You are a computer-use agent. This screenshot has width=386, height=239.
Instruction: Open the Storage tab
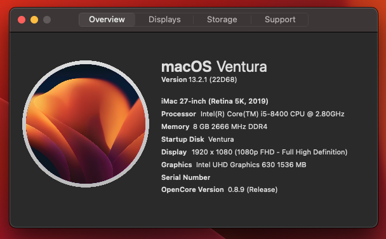pyautogui.click(x=222, y=20)
